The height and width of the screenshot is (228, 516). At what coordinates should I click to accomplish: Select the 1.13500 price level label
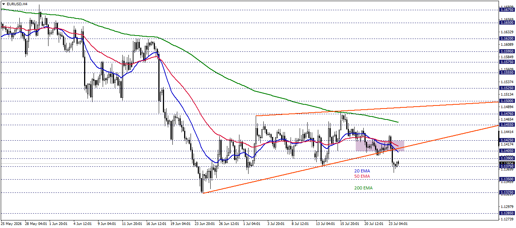point(507,179)
